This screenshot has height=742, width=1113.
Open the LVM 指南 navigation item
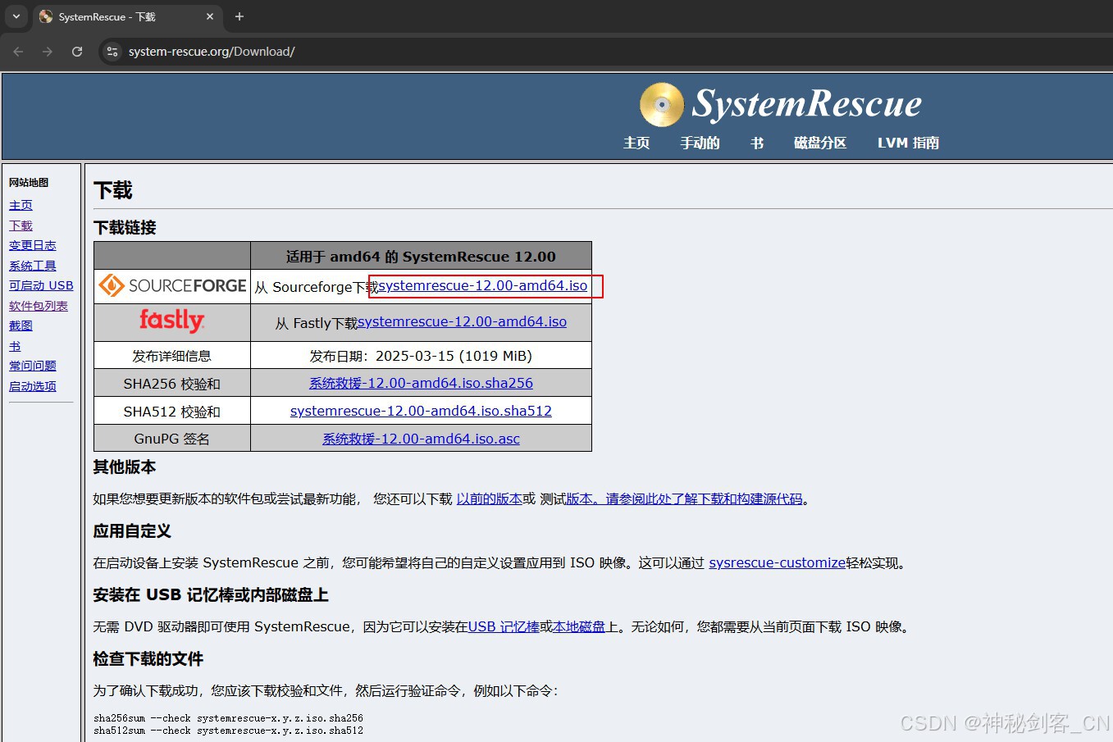pyautogui.click(x=907, y=143)
